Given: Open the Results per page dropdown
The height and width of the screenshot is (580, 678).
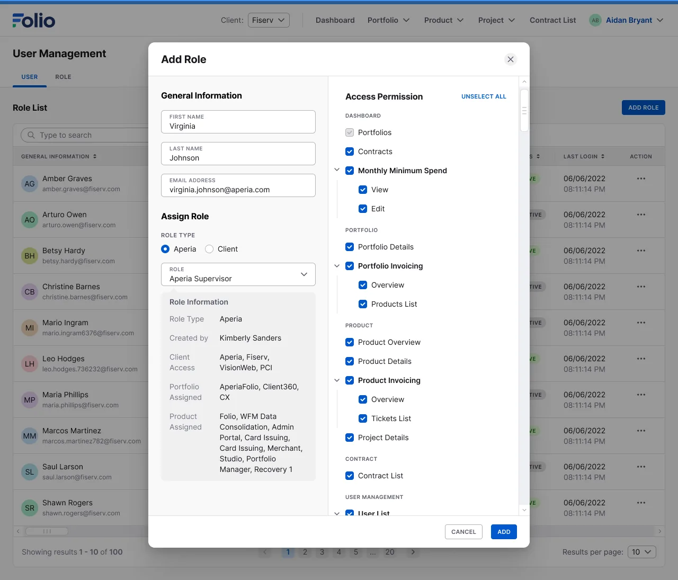Looking at the screenshot, I should tap(642, 552).
